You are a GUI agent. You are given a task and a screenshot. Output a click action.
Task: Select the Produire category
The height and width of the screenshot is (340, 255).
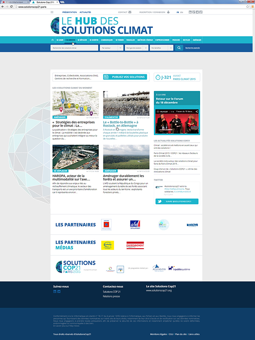click(x=176, y=40)
